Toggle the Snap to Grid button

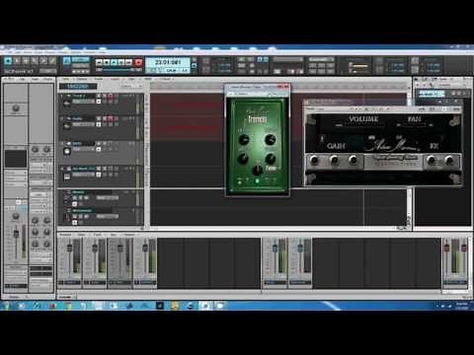(67, 60)
